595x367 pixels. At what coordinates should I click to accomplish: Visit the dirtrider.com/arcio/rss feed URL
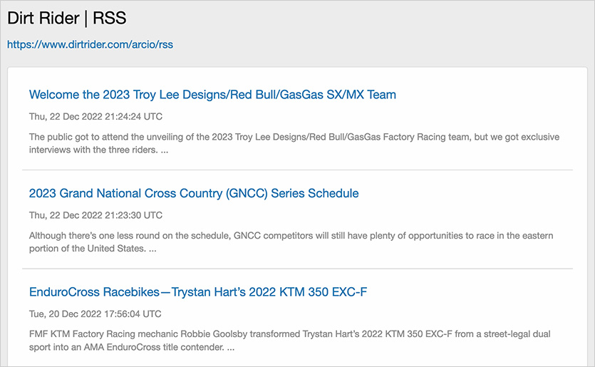click(x=90, y=44)
